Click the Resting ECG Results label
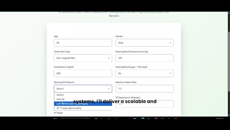 [x=64, y=82]
